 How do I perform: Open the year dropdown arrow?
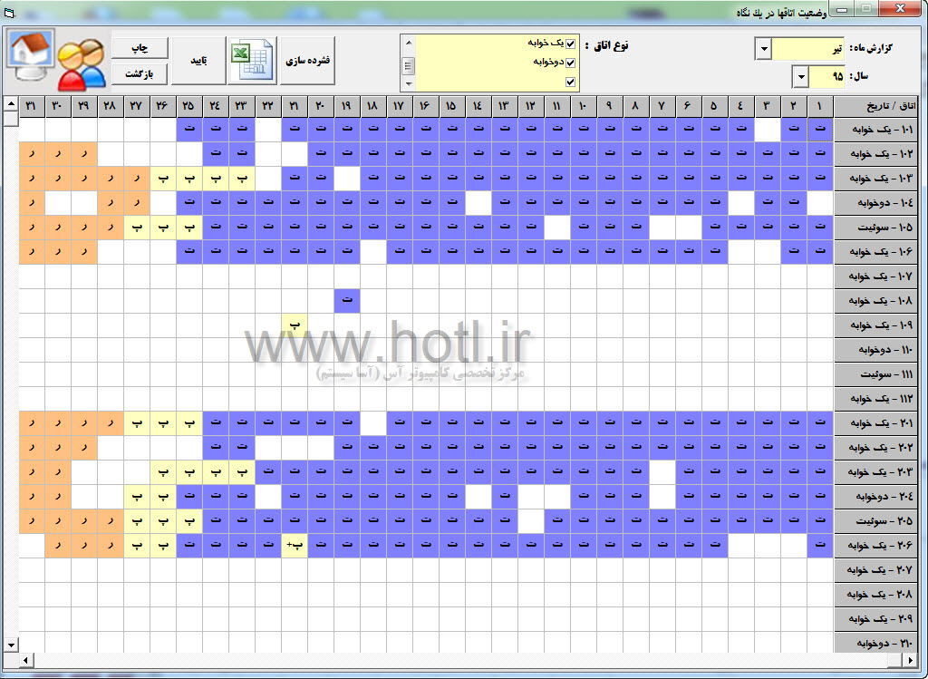pyautogui.click(x=801, y=76)
